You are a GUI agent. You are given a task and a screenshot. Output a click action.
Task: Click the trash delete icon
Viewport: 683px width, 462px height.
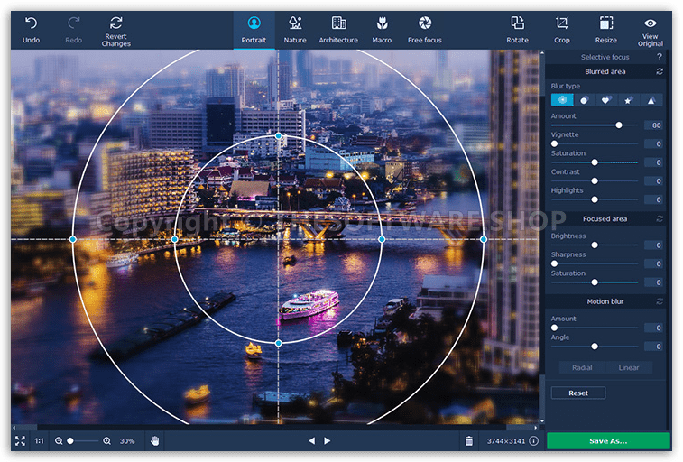469,440
